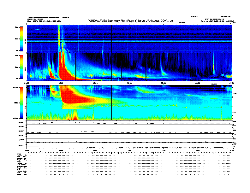Screen dimensions: 250x193
Task: Click the RAD2 heading in bottom status table
Action: coord(19,154)
